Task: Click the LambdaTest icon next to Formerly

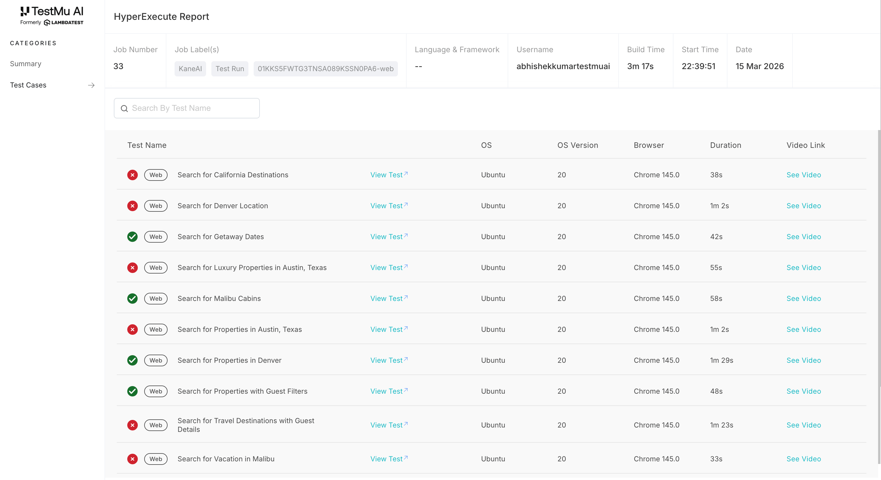Action: [48, 22]
